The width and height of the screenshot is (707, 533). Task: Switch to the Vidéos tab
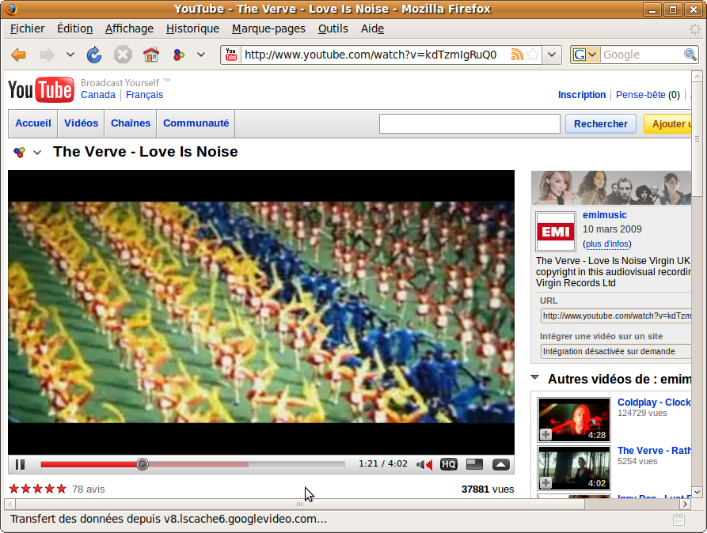[82, 123]
